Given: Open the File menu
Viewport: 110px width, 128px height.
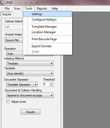Looking at the screenshot, I should tap(7, 9).
